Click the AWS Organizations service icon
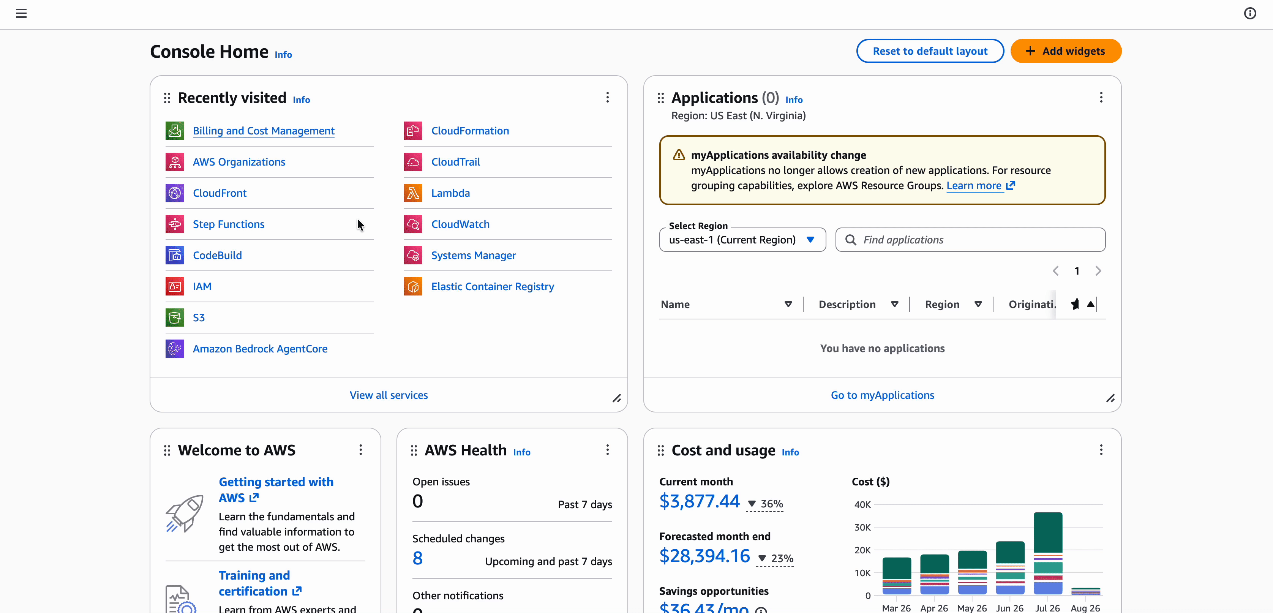The width and height of the screenshot is (1273, 613). 174,162
